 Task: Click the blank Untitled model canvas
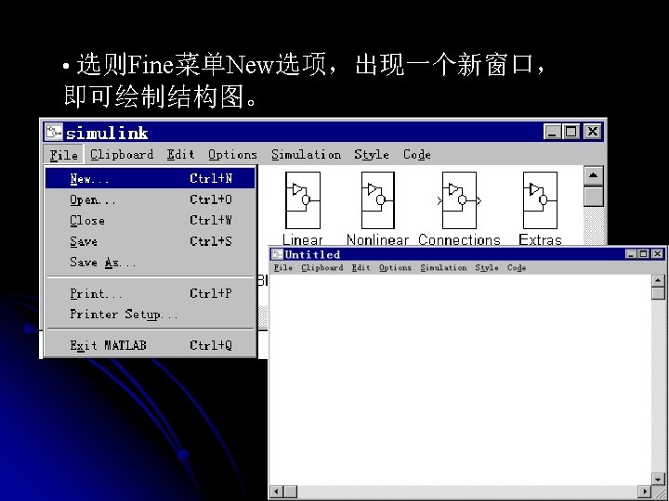pyautogui.click(x=460, y=379)
